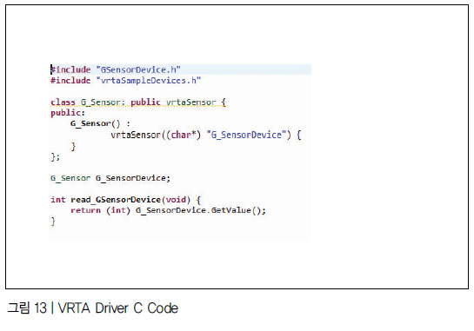Click the return keyword
This screenshot has width=474, height=331.
[x=85, y=210]
